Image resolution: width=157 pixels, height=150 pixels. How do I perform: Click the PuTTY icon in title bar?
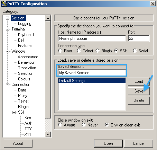(4, 4)
